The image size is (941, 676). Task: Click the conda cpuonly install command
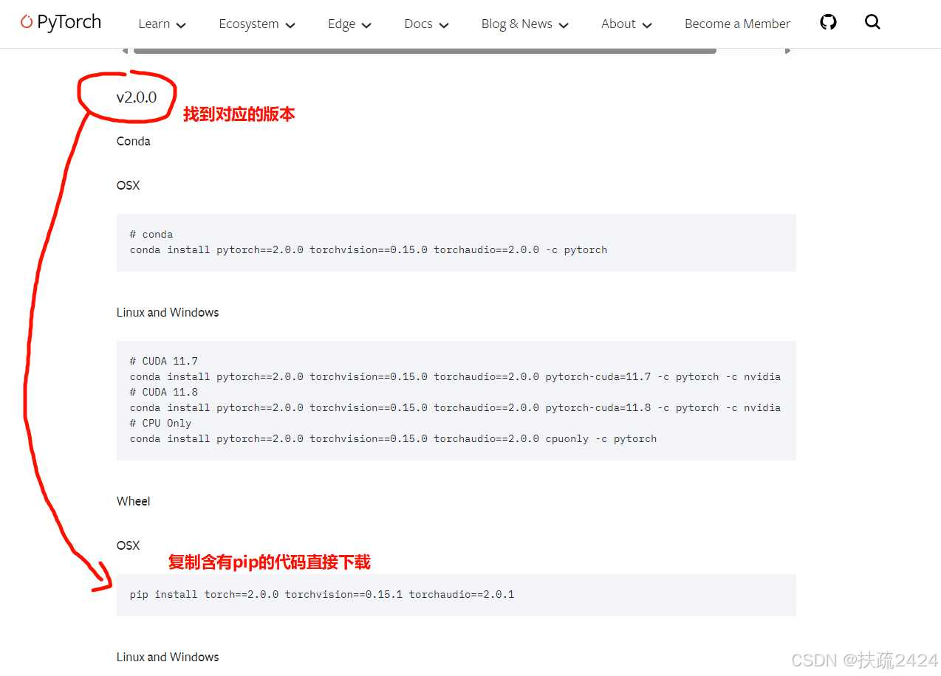(x=393, y=438)
